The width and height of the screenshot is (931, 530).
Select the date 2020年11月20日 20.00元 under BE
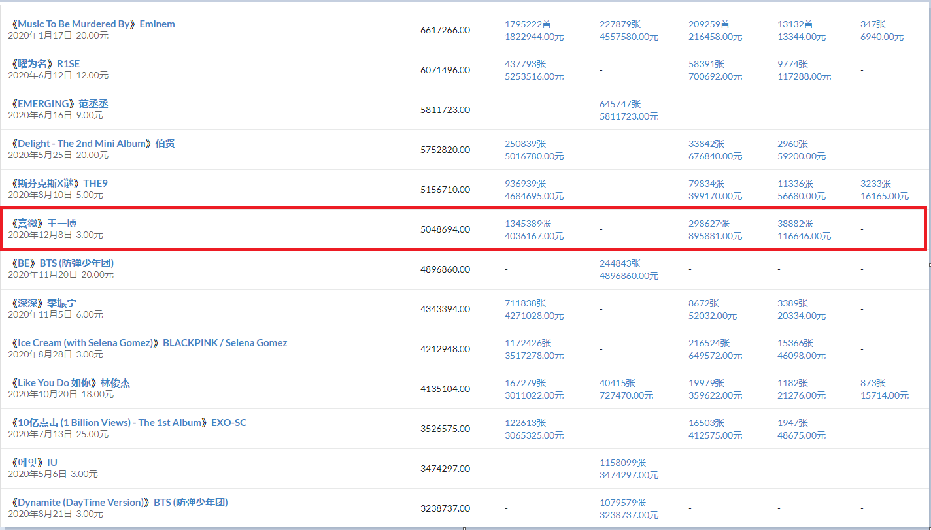pos(61,274)
